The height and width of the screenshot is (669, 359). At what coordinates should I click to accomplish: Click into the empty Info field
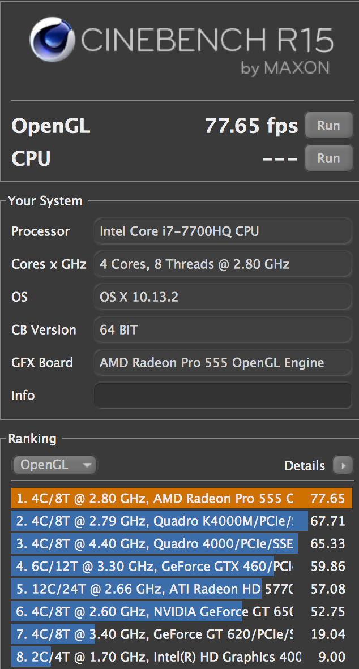pyautogui.click(x=223, y=395)
